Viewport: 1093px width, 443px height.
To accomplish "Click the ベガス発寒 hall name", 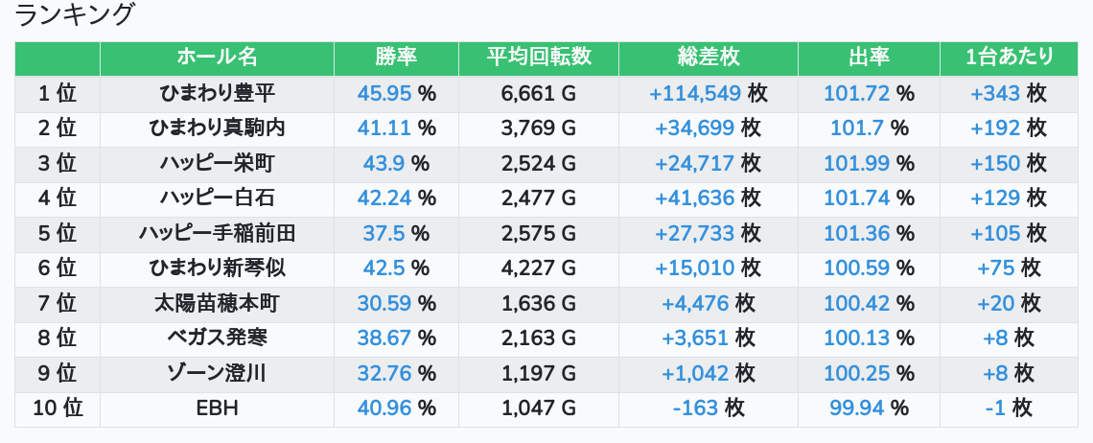I will 217,338.
